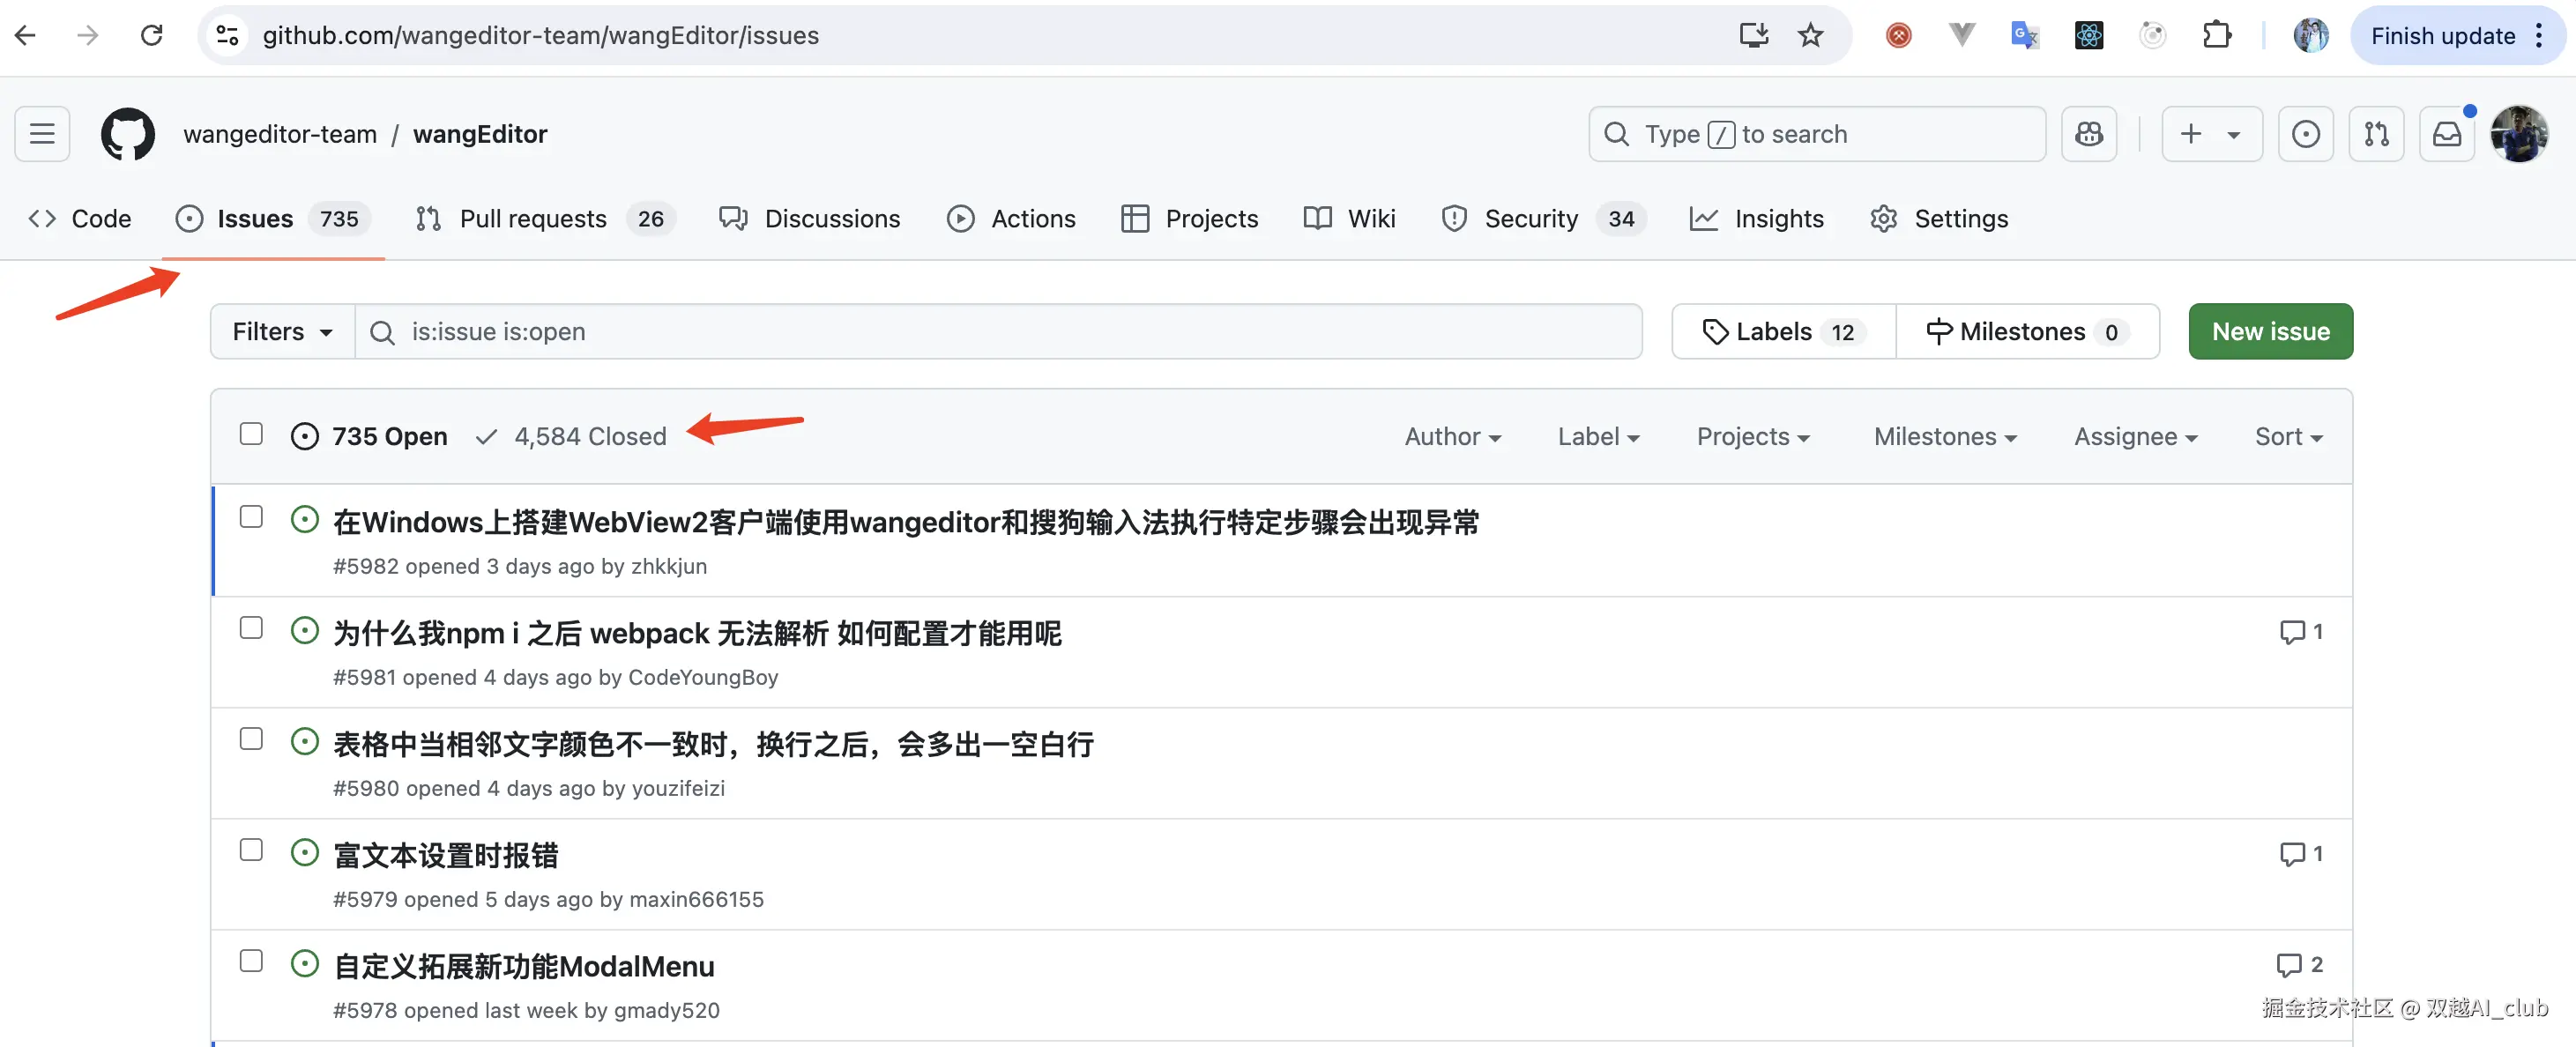Viewport: 2576px width, 1047px height.
Task: Switch to the Actions tab
Action: [x=1011, y=219]
